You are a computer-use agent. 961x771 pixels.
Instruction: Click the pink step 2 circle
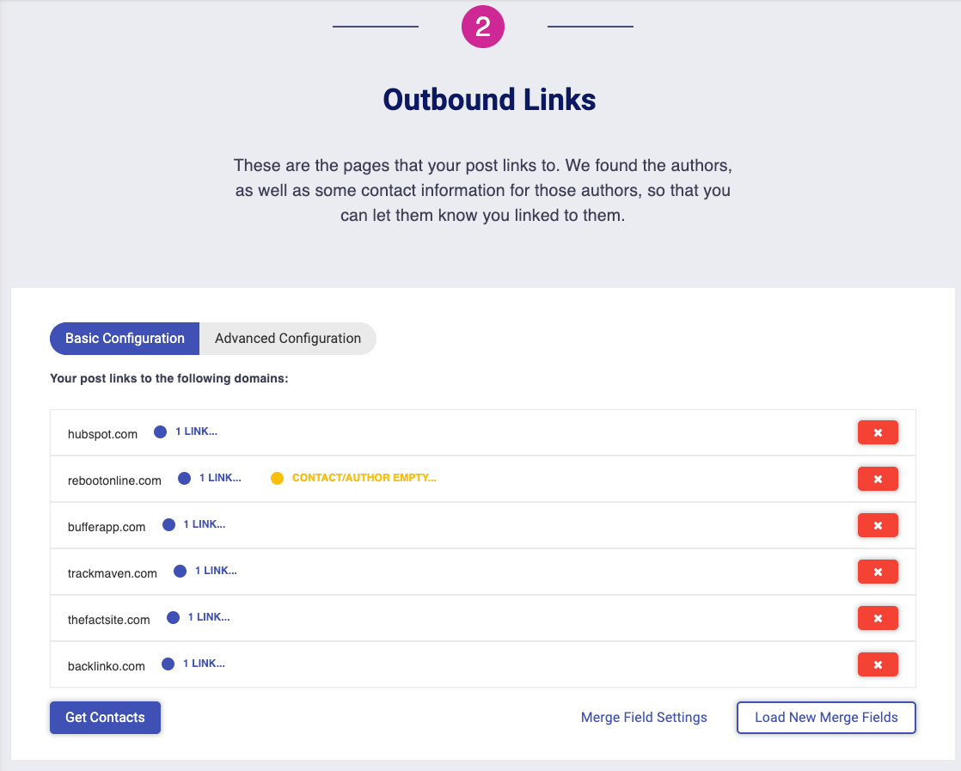point(482,28)
